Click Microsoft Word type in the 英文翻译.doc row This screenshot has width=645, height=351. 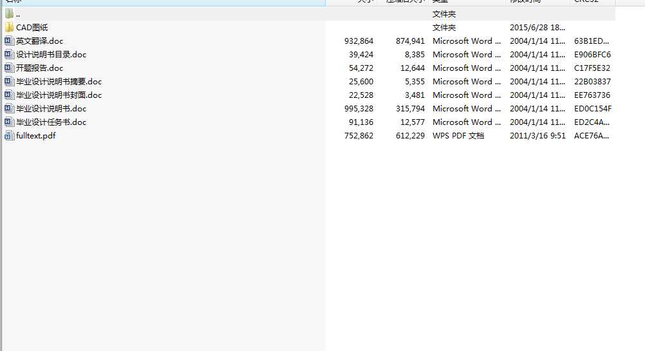tap(467, 41)
